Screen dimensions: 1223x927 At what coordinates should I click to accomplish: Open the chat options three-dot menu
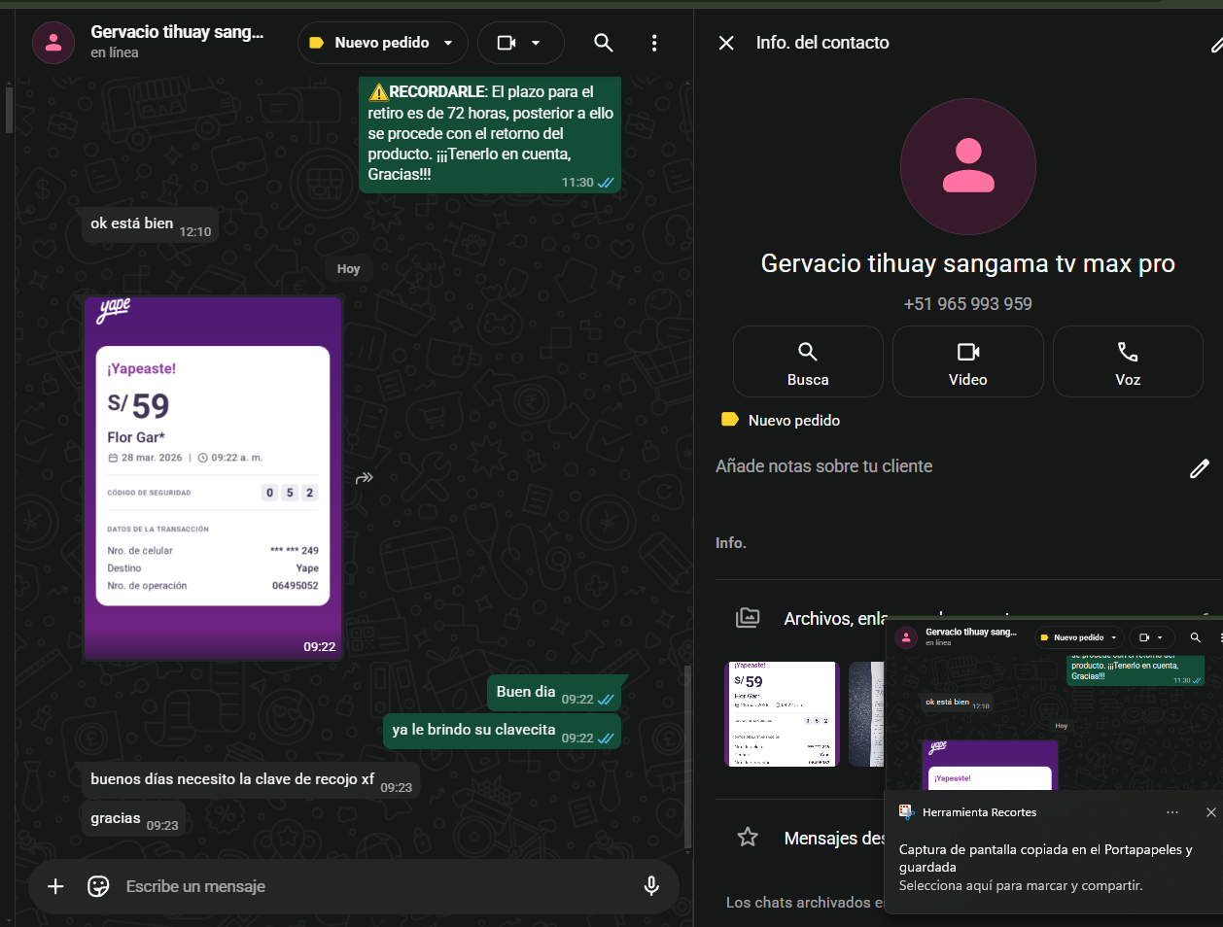(654, 43)
